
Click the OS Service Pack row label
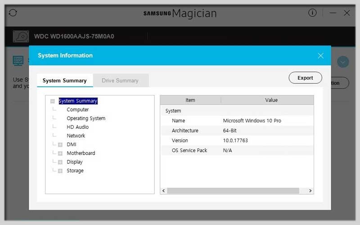[x=189, y=150]
